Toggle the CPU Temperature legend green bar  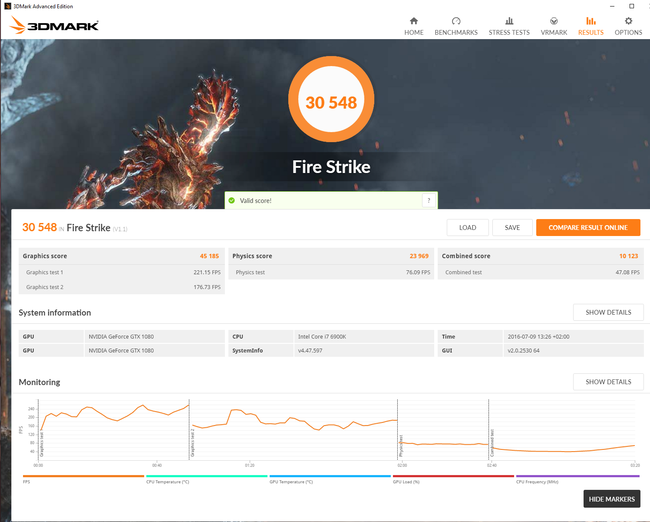207,476
